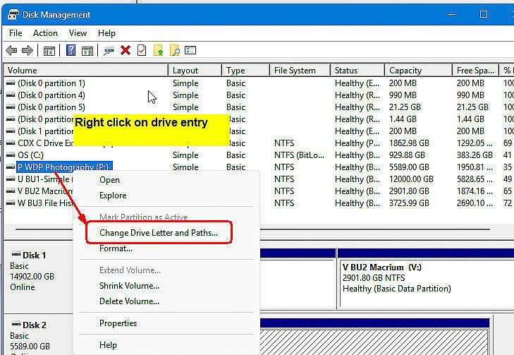Toggle the Show/Hide Action Pane icon

point(87,51)
